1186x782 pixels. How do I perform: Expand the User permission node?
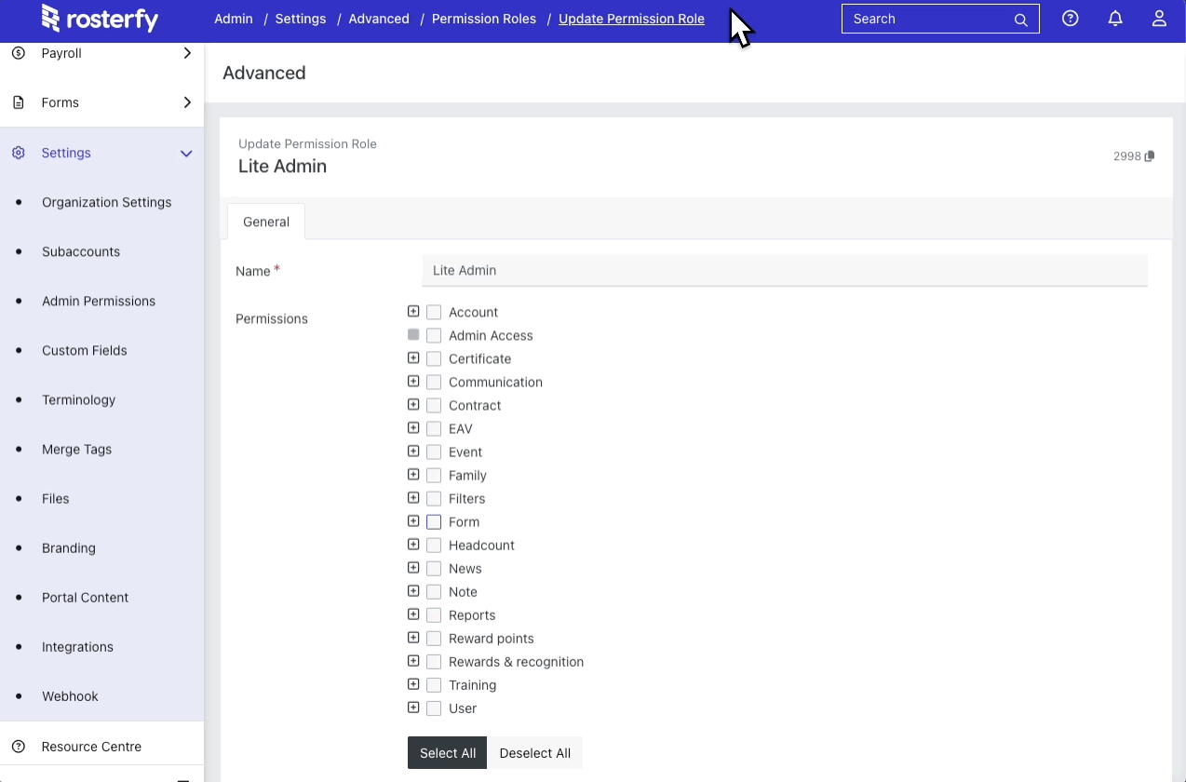click(x=413, y=708)
